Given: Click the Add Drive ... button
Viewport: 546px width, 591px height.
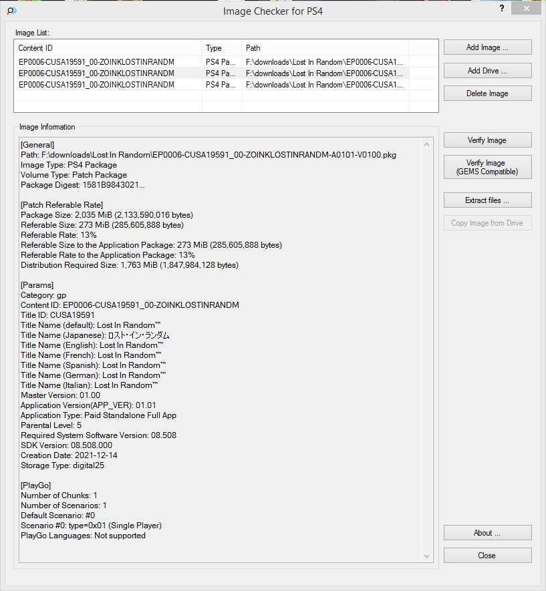Looking at the screenshot, I should (488, 71).
